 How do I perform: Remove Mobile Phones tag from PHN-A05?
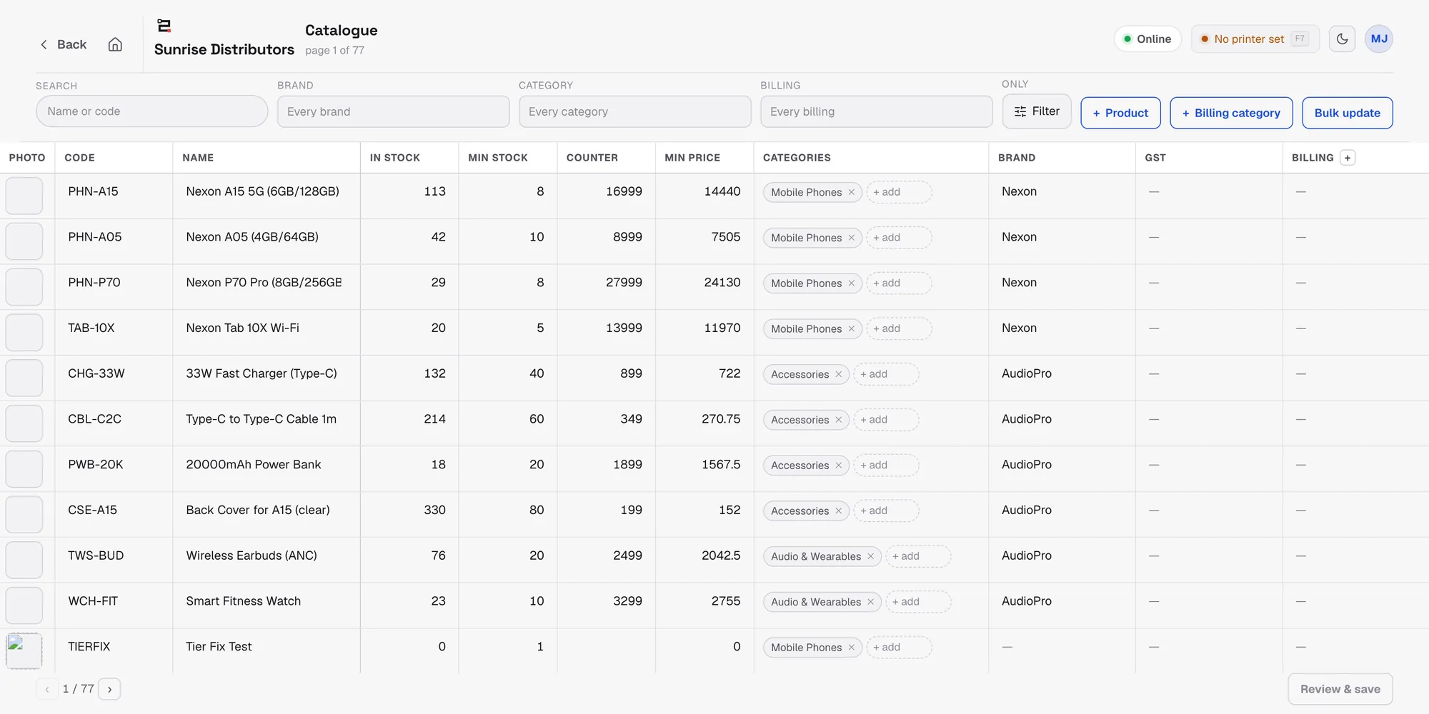click(851, 238)
